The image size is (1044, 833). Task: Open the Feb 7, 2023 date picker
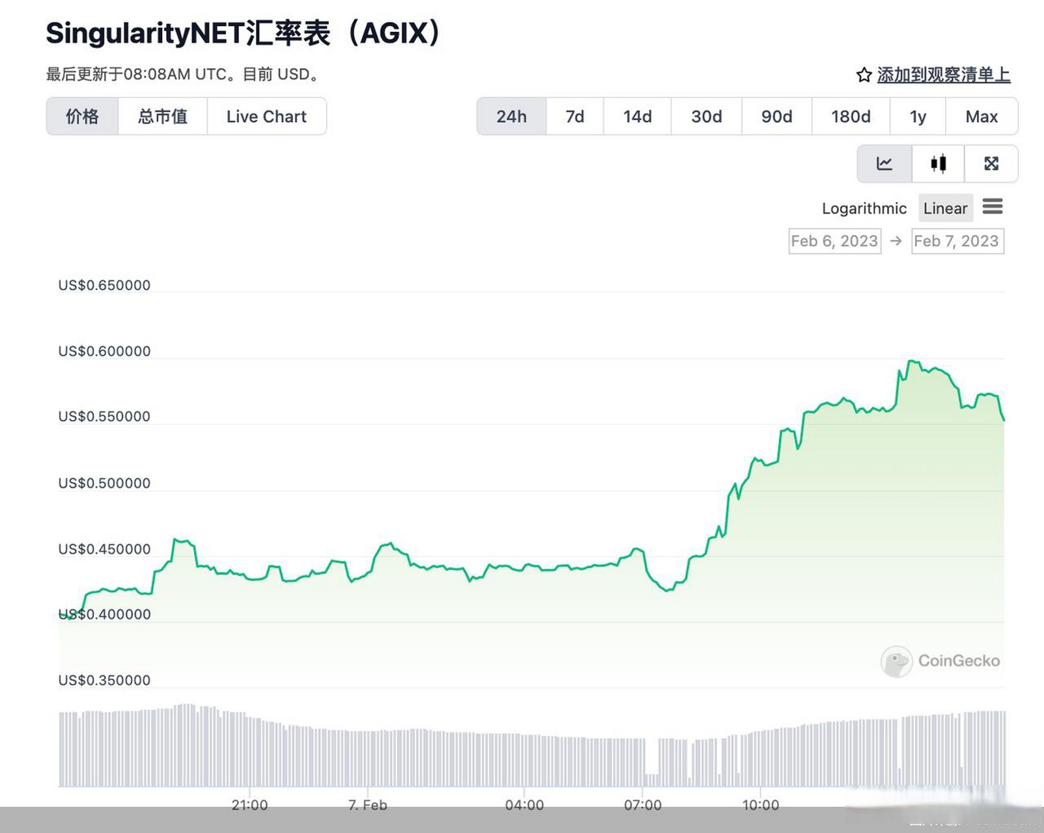(x=957, y=241)
